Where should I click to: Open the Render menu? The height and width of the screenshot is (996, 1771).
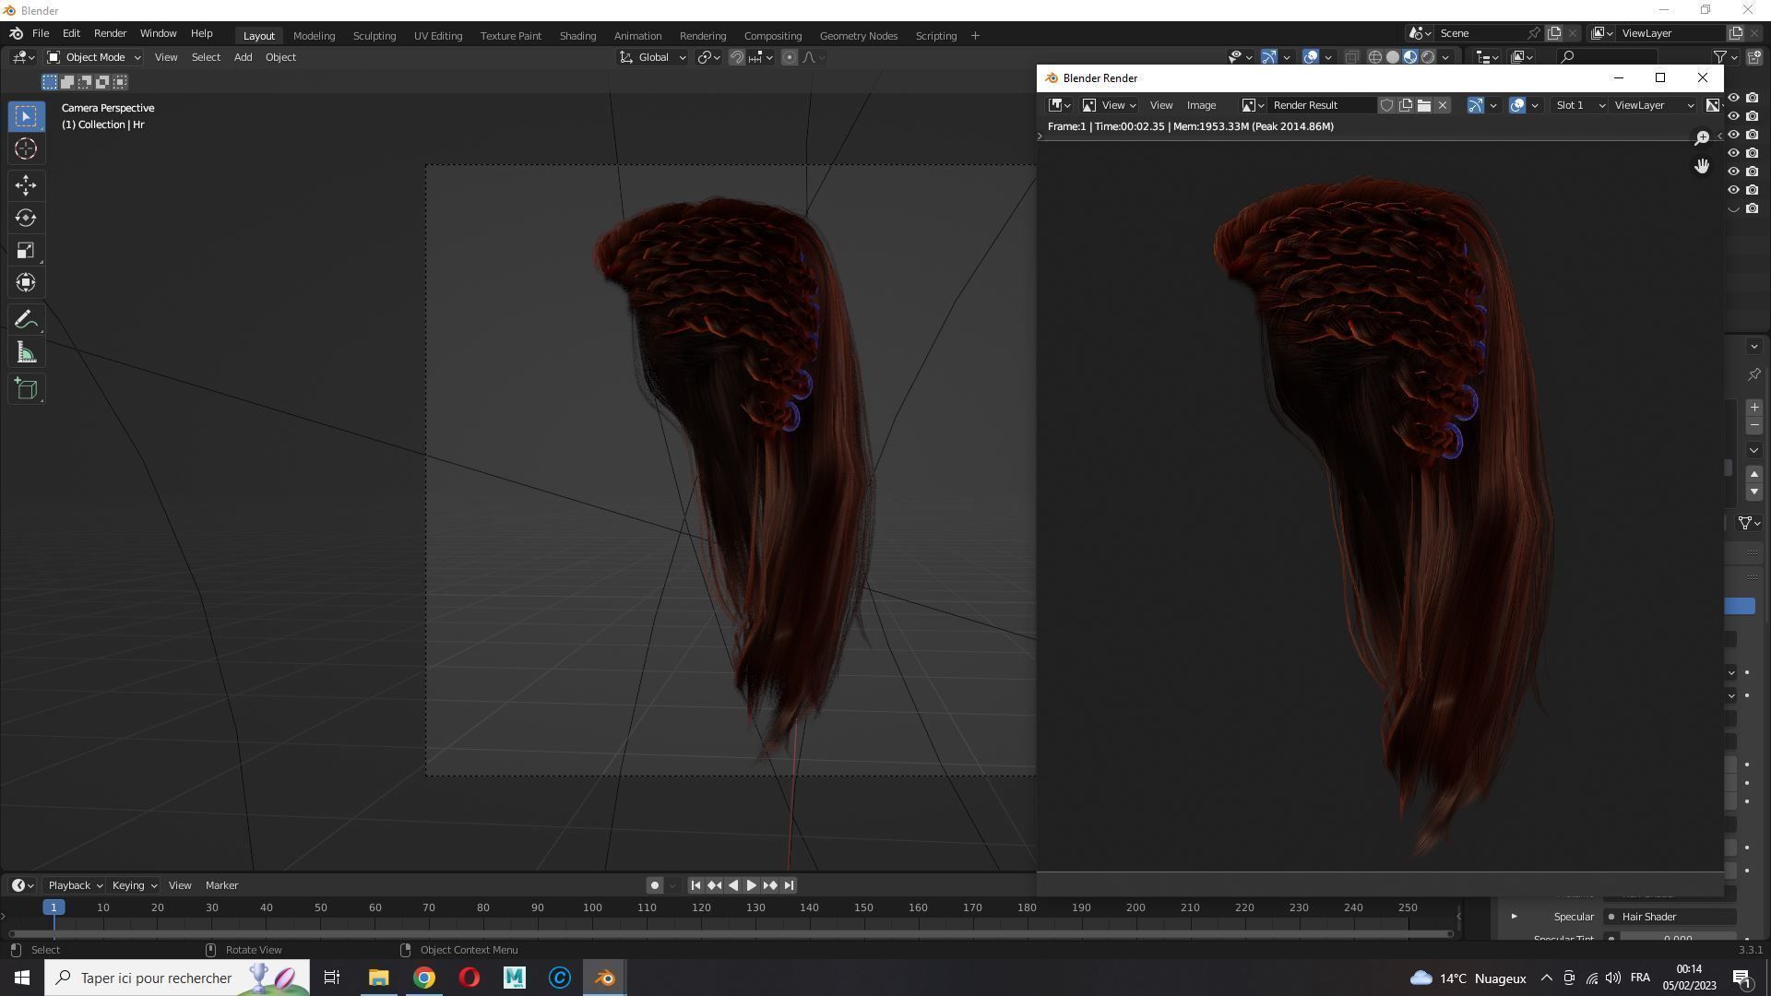110,33
